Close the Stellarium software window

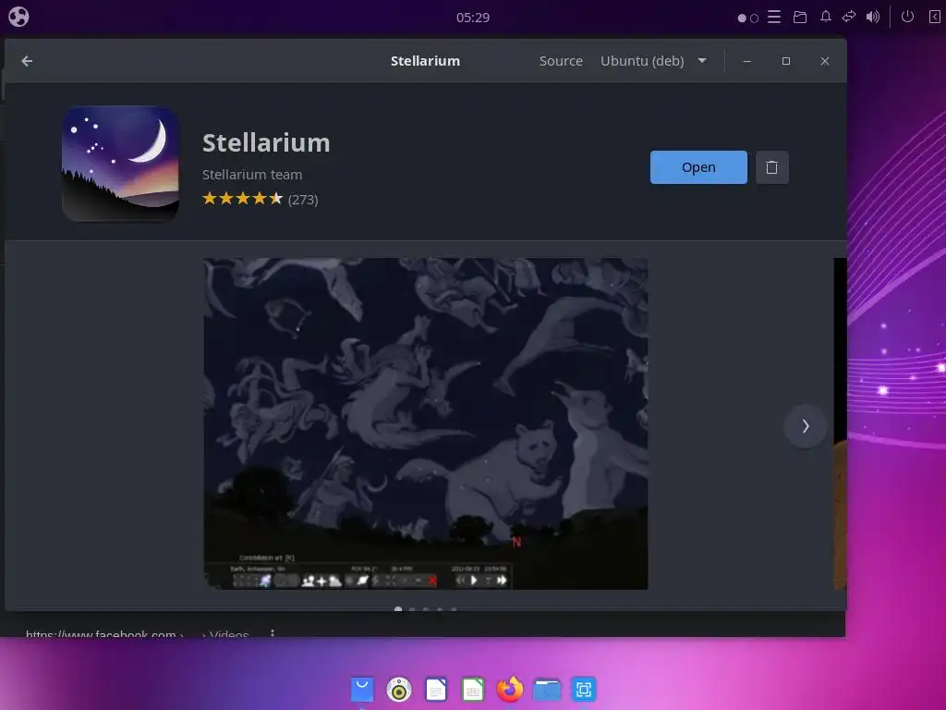point(825,61)
